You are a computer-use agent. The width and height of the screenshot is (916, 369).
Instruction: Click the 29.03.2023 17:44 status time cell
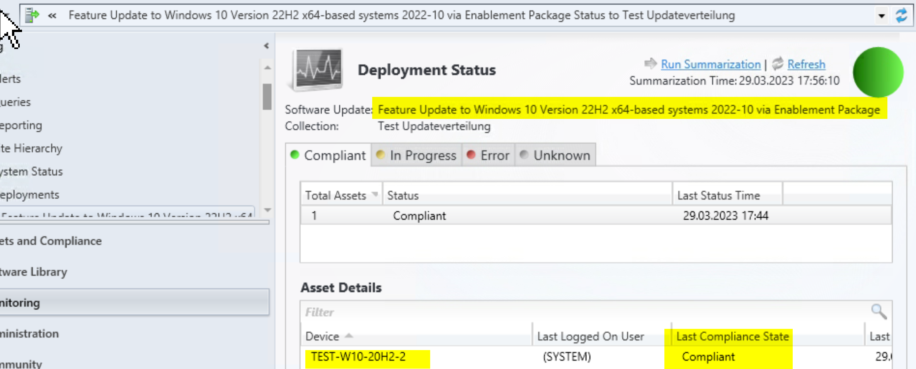[725, 215]
